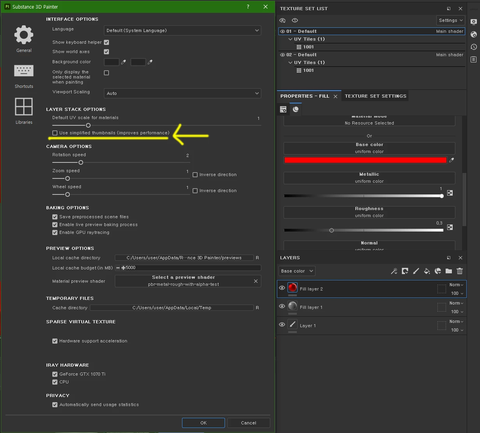The height and width of the screenshot is (433, 480).
Task: Add a mask in Layers toolbar
Action: tap(405, 271)
